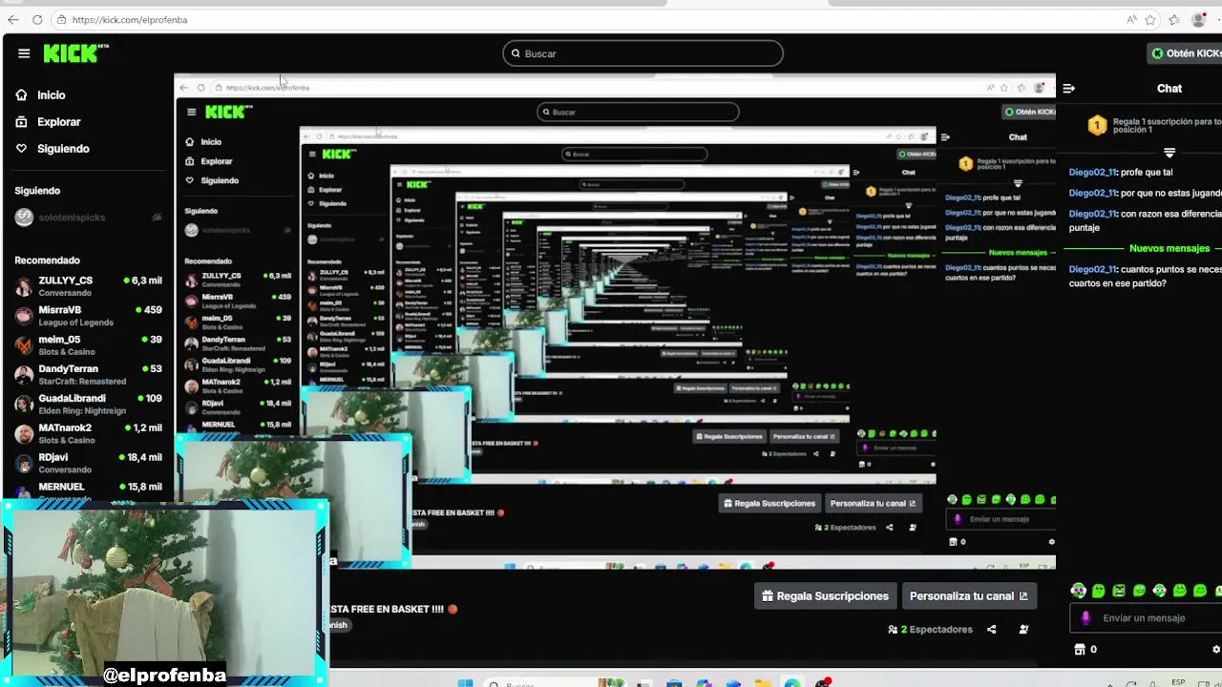
Task: Open File Explorer on the taskbar
Action: coord(762,684)
